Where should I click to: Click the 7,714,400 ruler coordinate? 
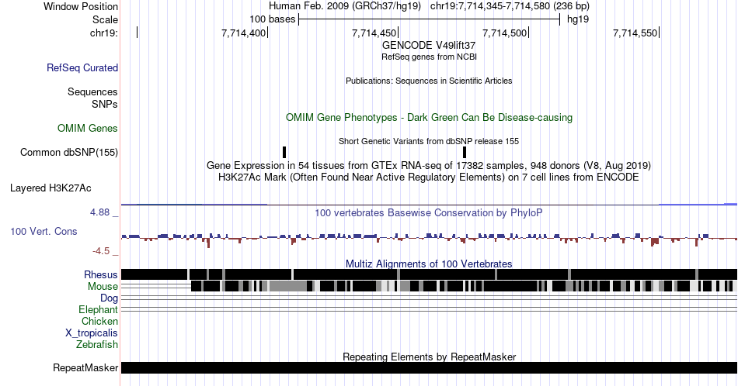coord(243,33)
